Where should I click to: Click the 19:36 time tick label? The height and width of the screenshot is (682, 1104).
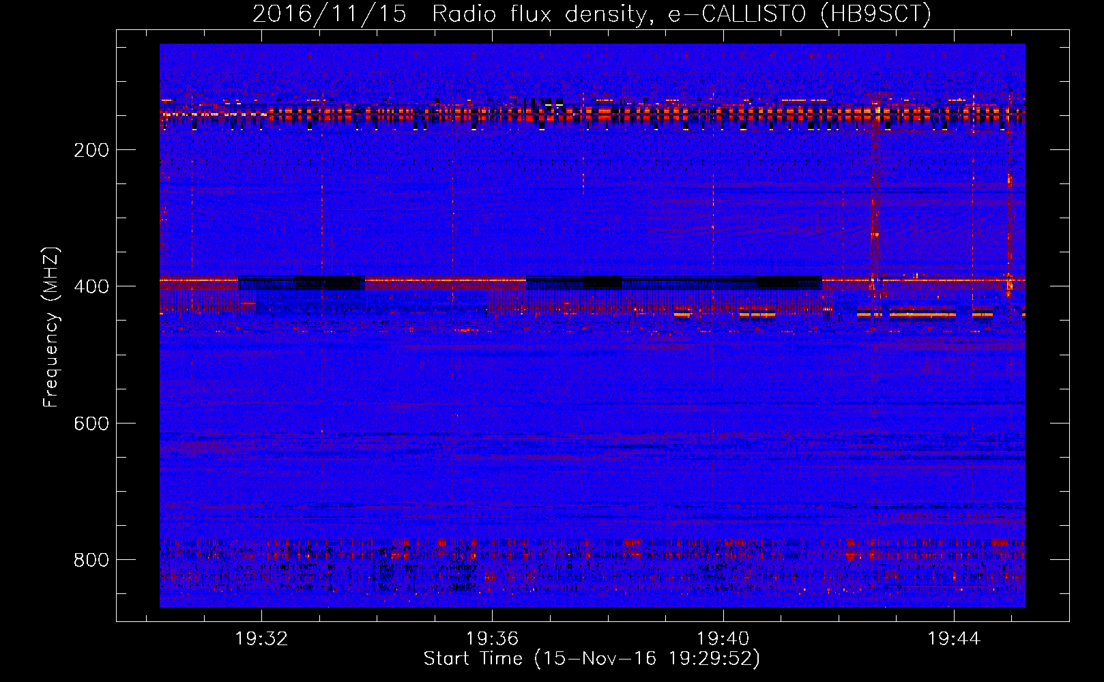click(492, 639)
